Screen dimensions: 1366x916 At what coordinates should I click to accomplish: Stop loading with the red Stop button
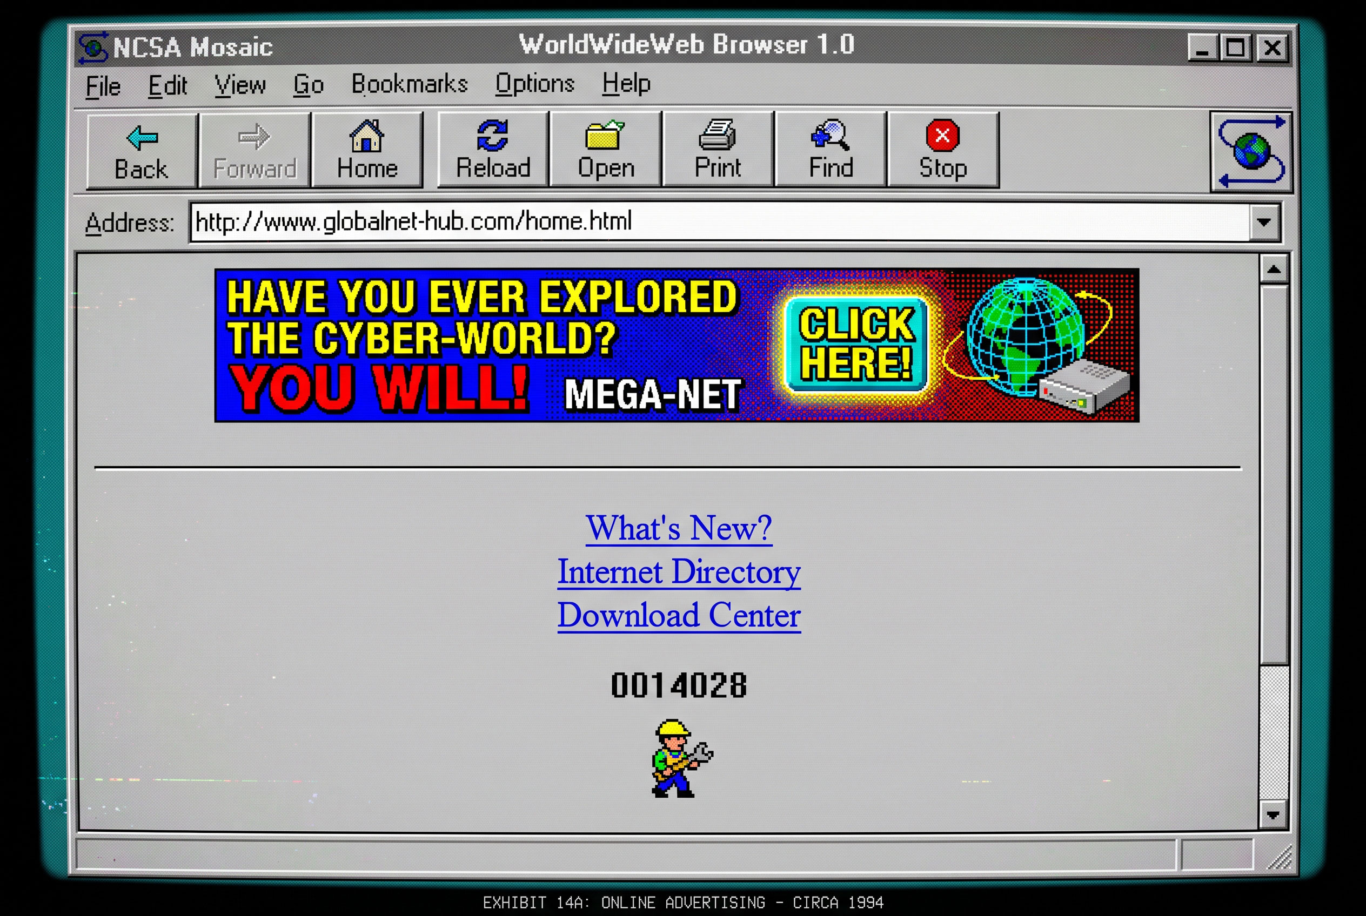point(943,150)
